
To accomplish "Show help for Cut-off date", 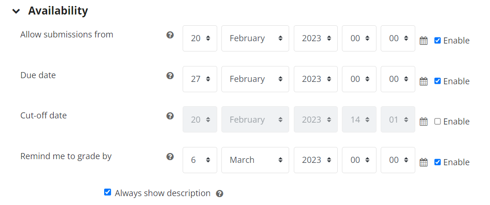I will click(x=170, y=116).
